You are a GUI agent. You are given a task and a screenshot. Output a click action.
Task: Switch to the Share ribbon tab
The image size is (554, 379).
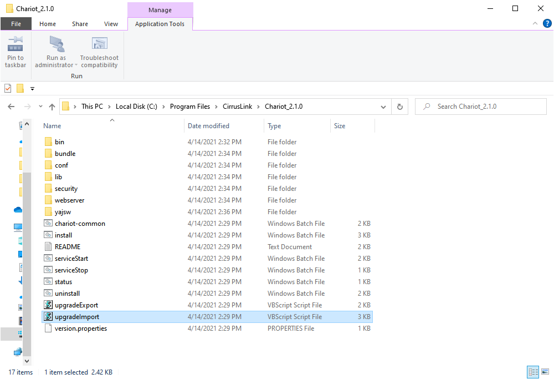[80, 24]
